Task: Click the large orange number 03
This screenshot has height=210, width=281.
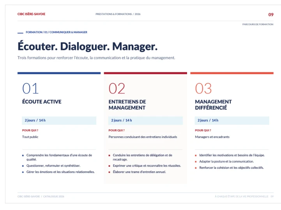Action: 203,88
